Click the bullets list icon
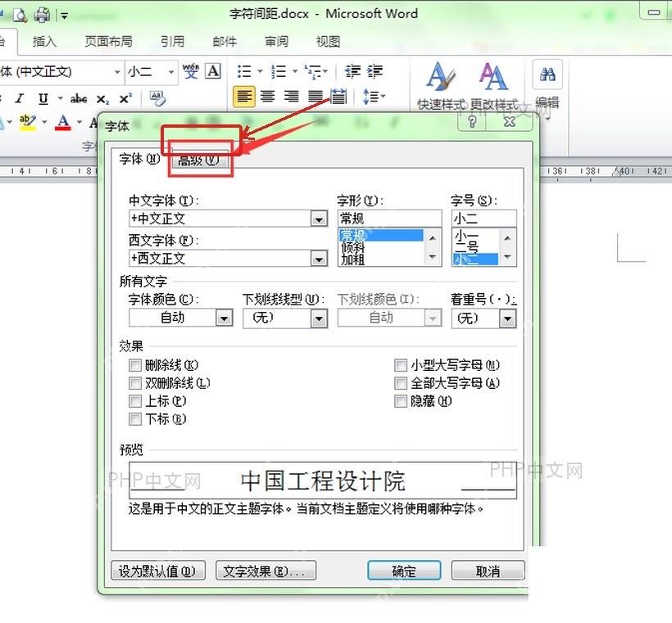 (x=244, y=71)
